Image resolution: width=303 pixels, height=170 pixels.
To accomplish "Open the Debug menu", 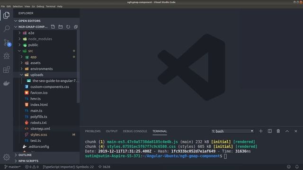I will (40, 6).
